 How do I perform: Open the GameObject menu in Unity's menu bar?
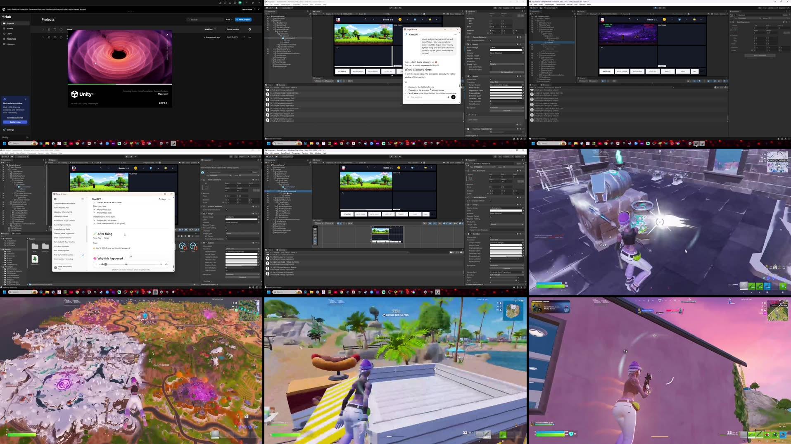pos(285,5)
